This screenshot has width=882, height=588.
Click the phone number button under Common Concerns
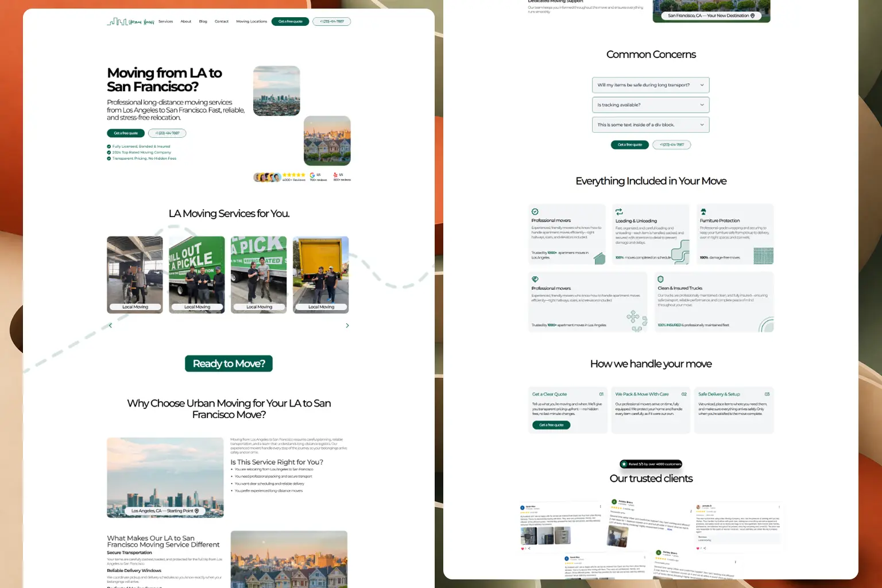(672, 145)
